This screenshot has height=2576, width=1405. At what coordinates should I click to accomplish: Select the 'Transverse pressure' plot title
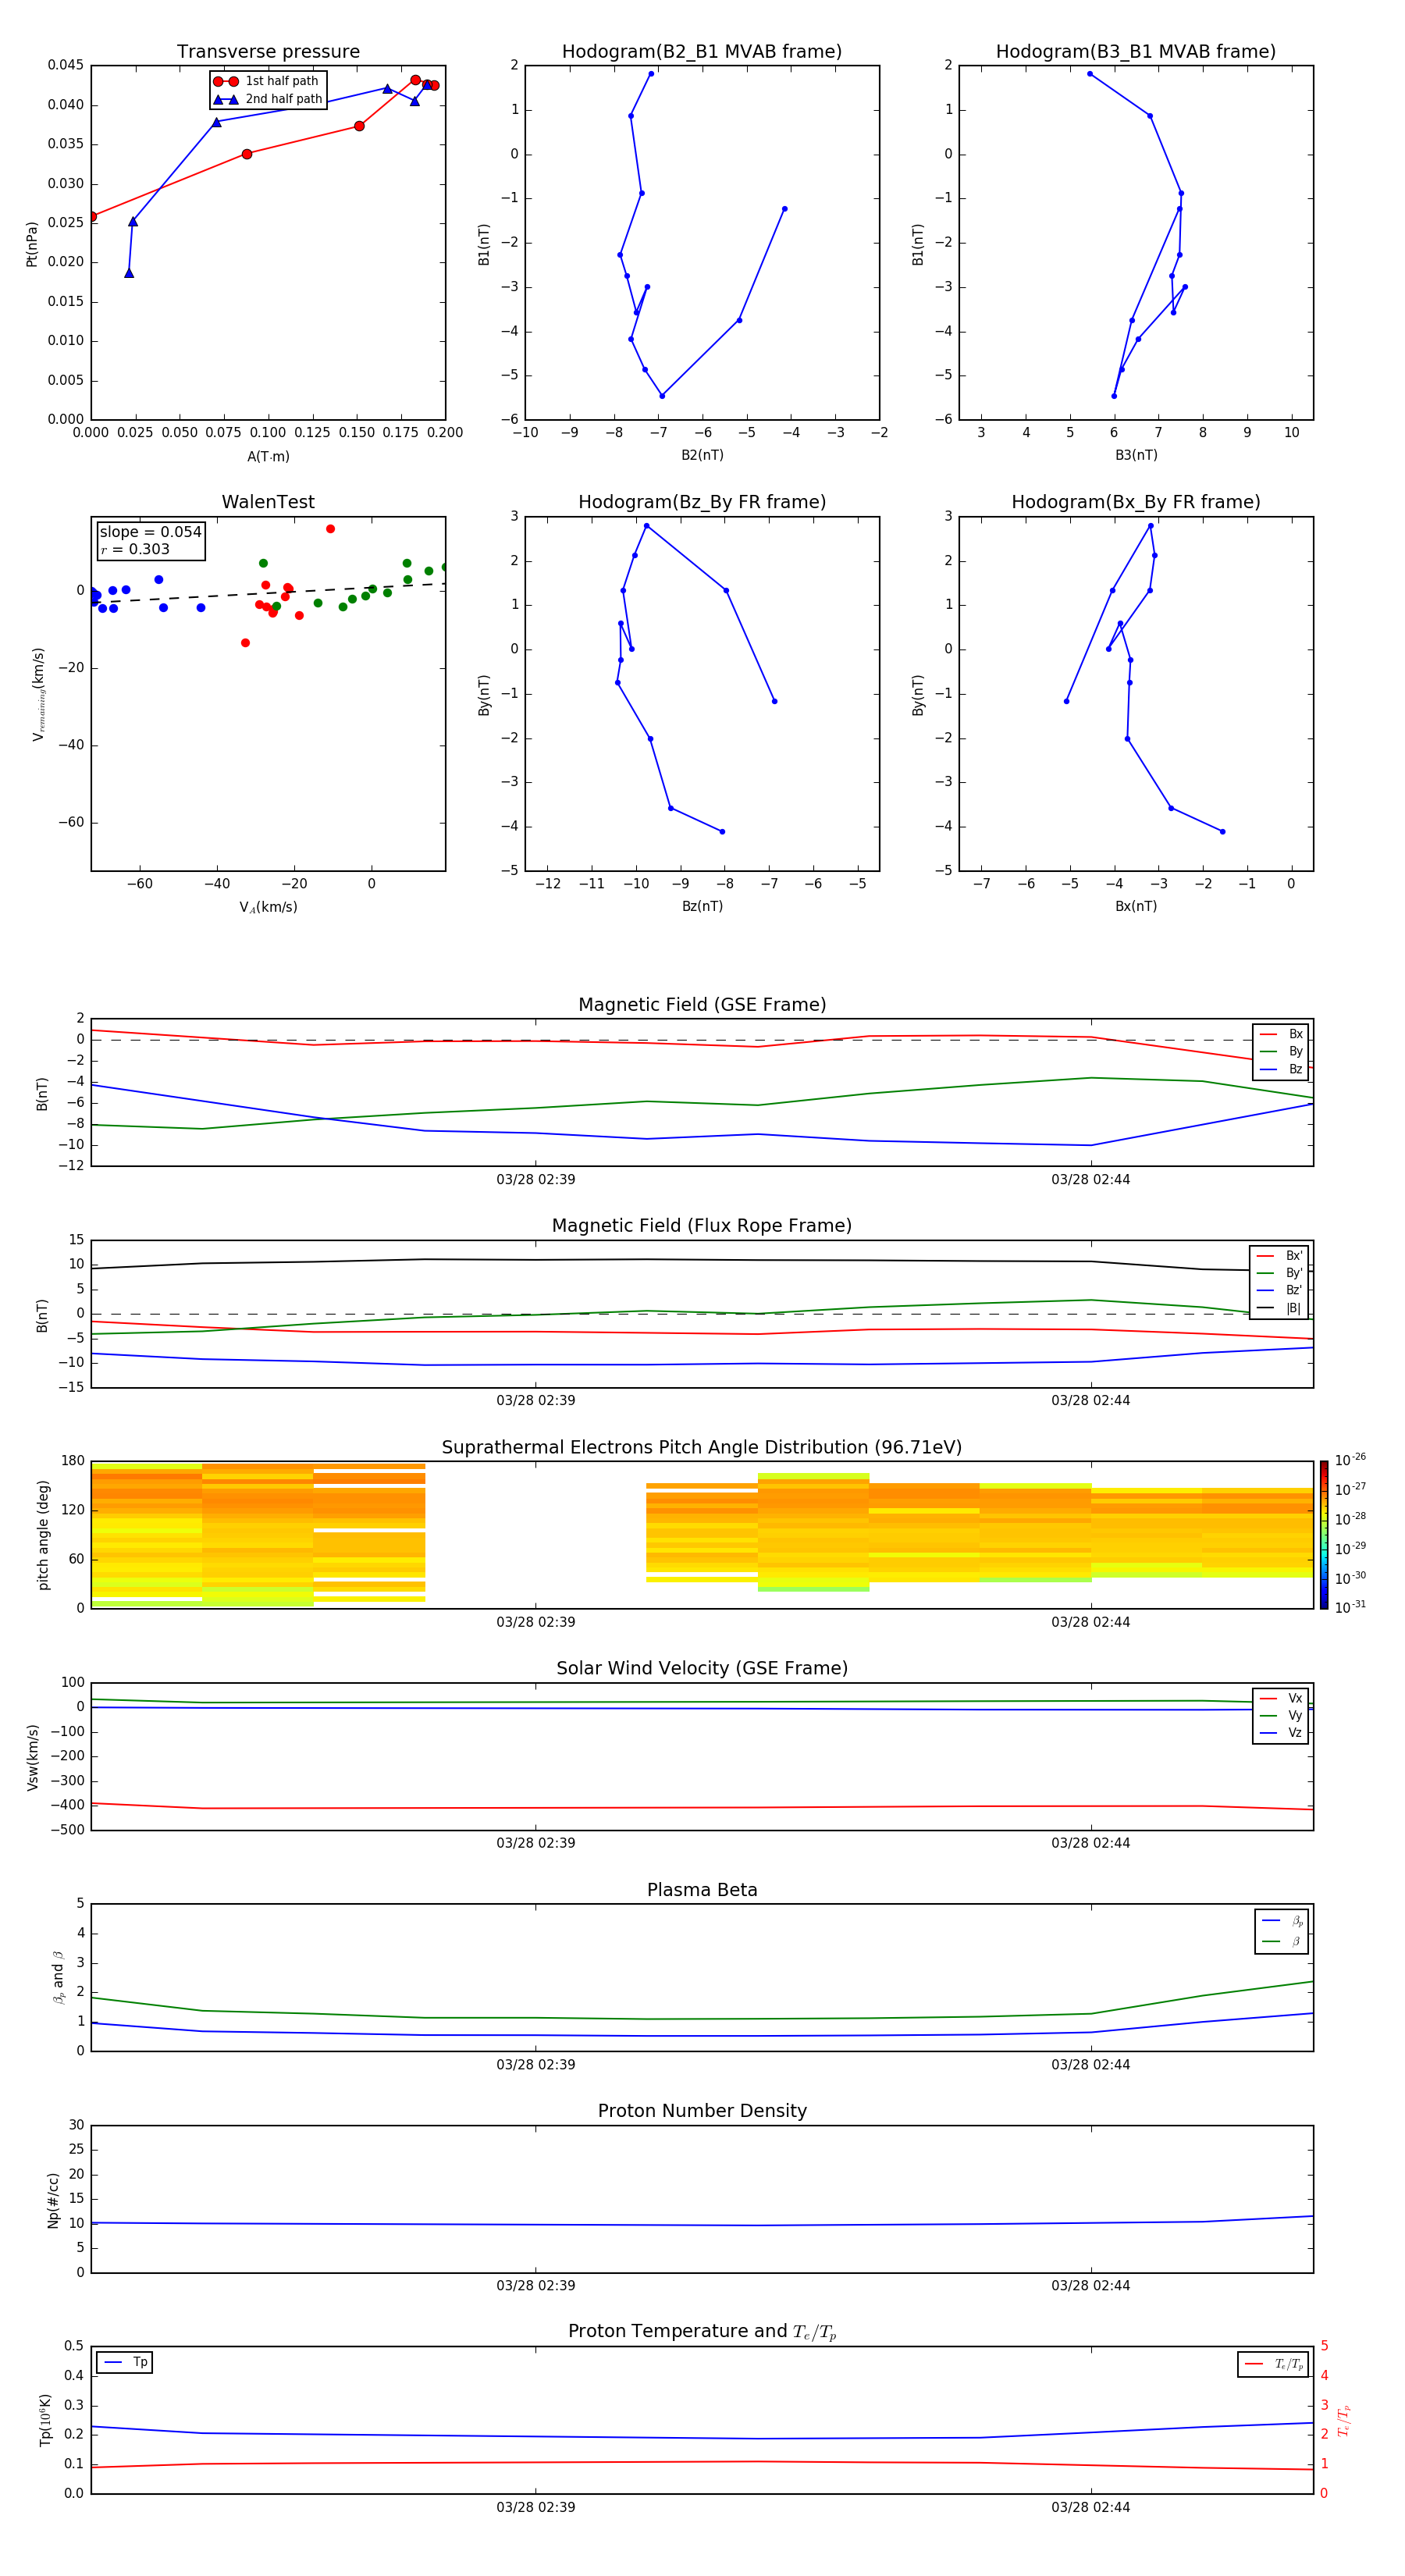point(268,51)
